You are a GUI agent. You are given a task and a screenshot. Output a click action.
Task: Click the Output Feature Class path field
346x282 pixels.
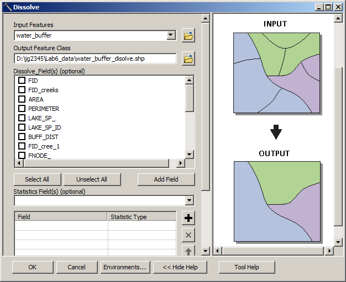[x=95, y=58]
